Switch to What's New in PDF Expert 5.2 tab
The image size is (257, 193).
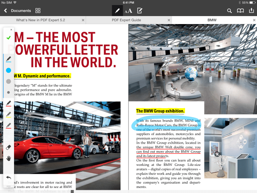(40, 20)
